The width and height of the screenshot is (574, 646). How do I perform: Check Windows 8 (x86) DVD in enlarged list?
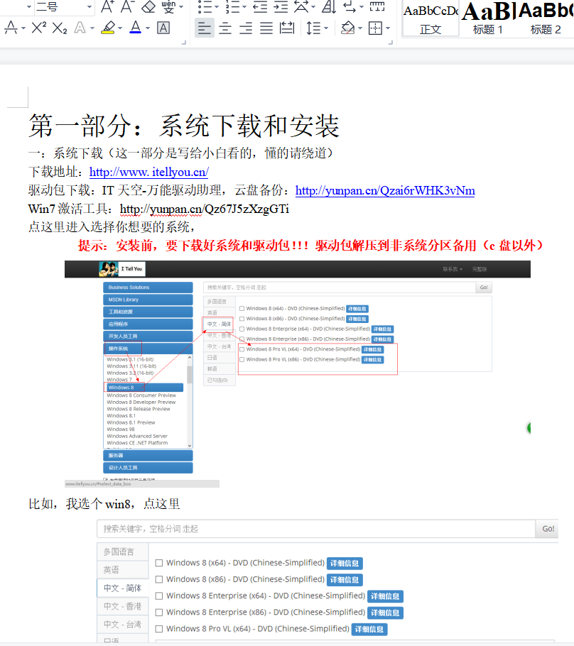pyautogui.click(x=158, y=579)
